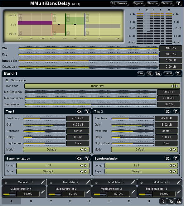Screen dimensions: 184x206
Task: Edit Multiparameter 3 with its pencil icon
Action: [x=133, y=192]
